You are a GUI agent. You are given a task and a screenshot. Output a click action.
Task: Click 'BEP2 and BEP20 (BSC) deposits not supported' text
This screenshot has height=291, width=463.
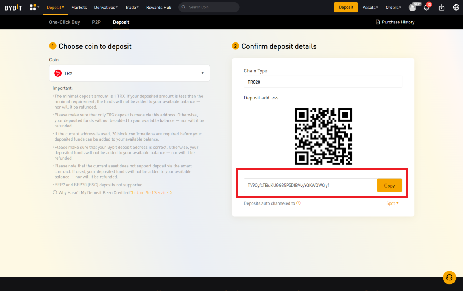pyautogui.click(x=99, y=185)
